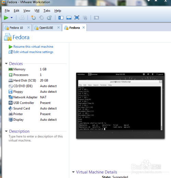The image size is (171, 178).
Task: Take a snapshot of this virtual machine
Action: 34,18
